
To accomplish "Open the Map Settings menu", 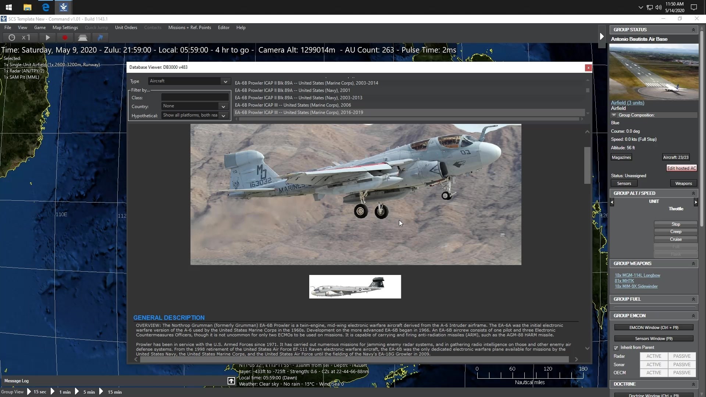I will click(65, 28).
